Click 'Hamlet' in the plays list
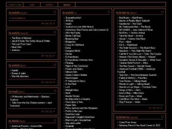The width and height of the screenshot is (172, 129). click(15, 70)
